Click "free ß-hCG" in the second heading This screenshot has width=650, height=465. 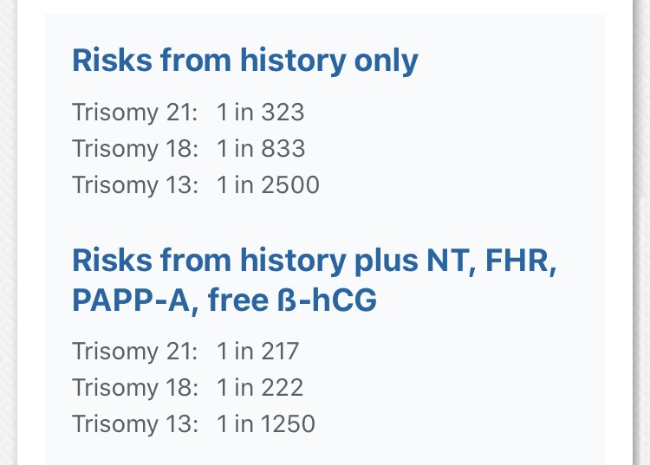292,300
